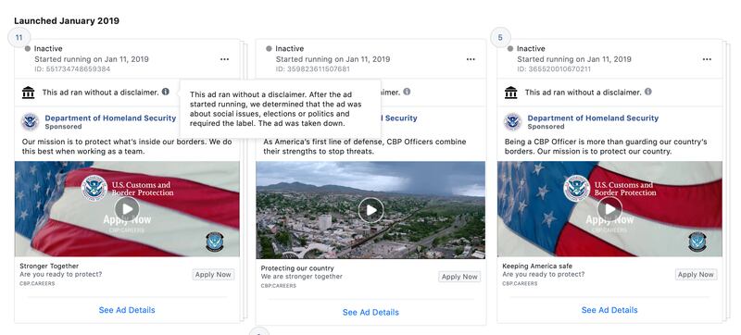Play the Keeping America safe flag video
Viewport: 741px width, 335px height.
[x=609, y=209]
